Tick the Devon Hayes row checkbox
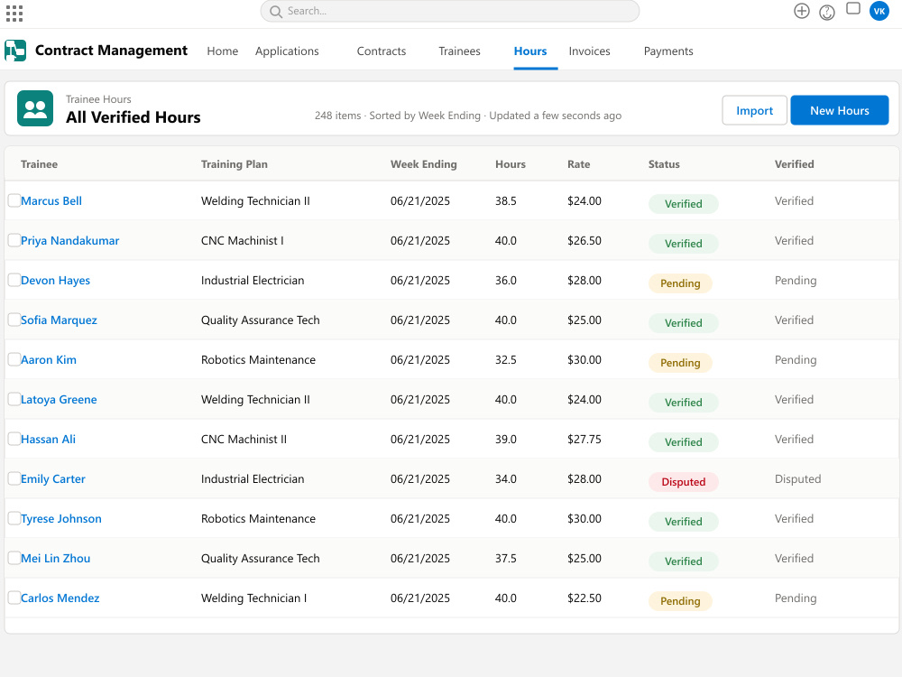Viewport: 902px width, 677px height. click(14, 280)
